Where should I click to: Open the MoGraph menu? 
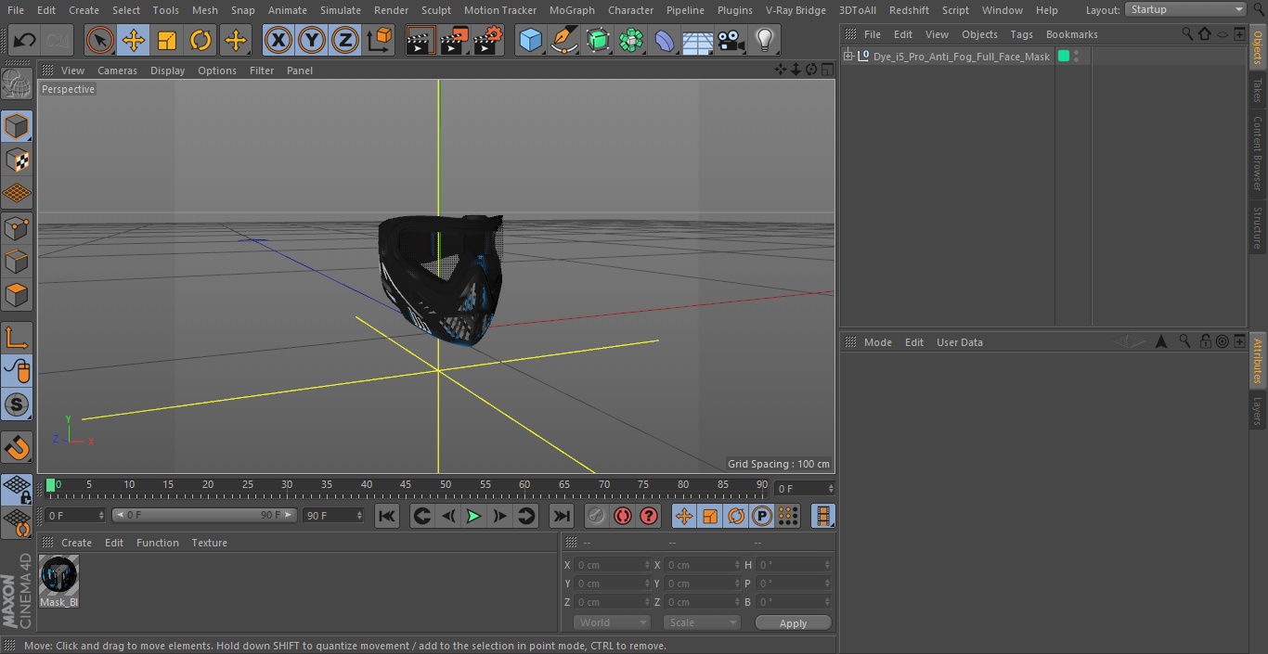[572, 10]
